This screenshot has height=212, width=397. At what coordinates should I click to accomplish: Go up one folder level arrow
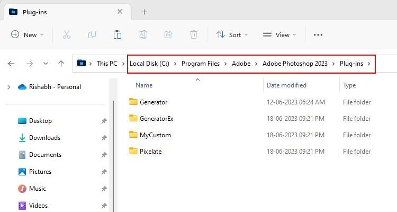click(61, 64)
